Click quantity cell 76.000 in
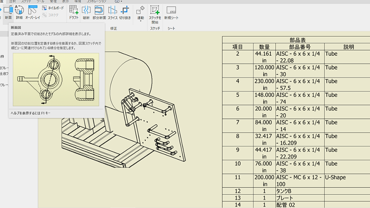370x208 pixels. (264, 167)
